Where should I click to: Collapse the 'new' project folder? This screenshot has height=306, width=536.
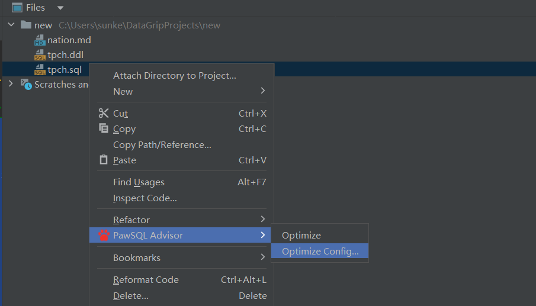pos(11,25)
